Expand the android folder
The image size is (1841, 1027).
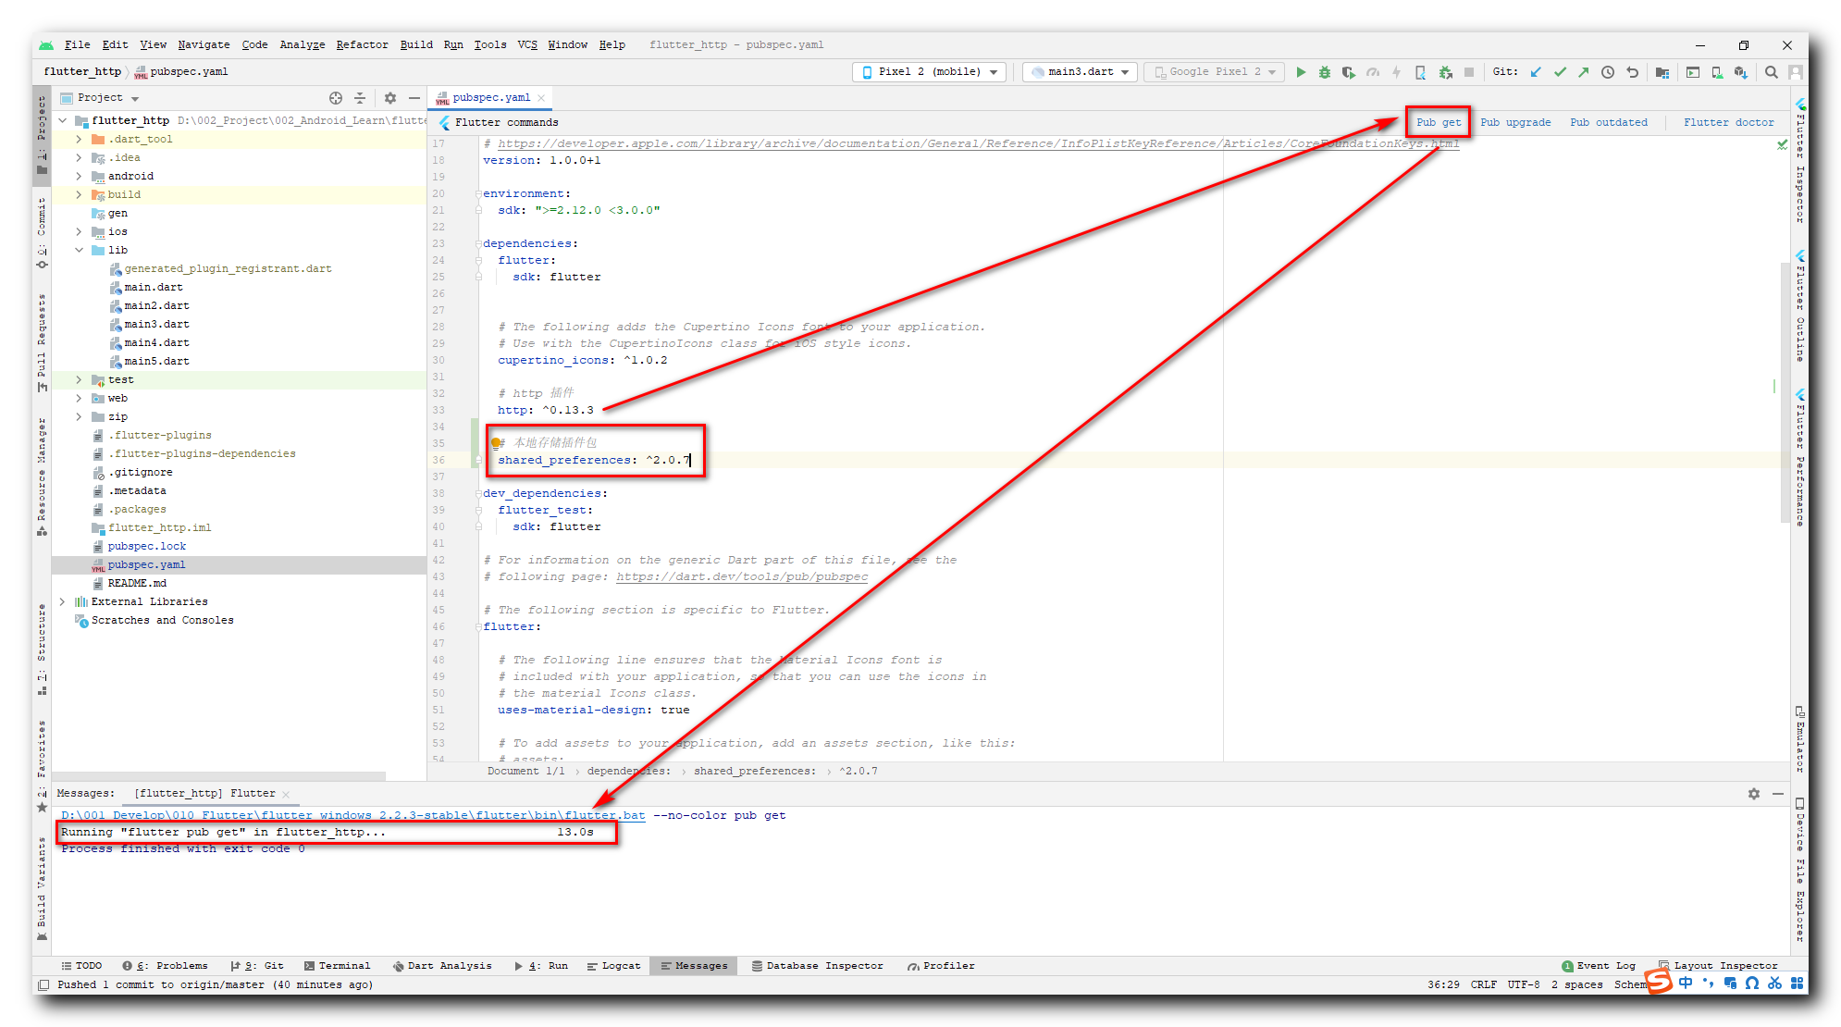point(79,177)
